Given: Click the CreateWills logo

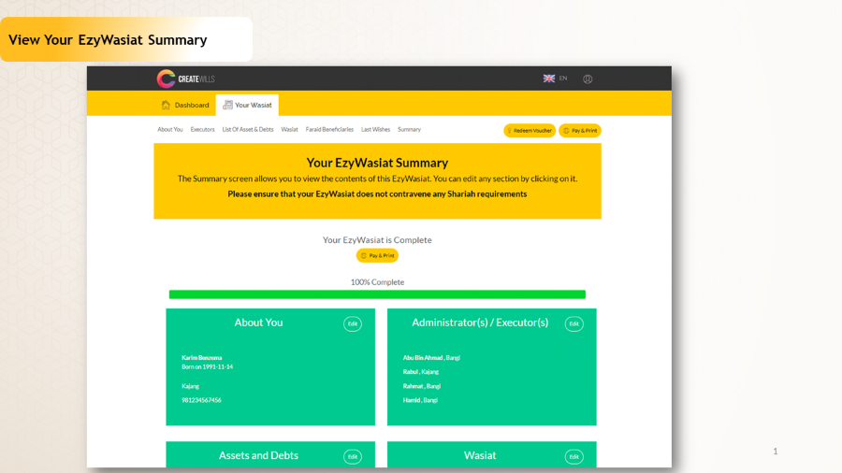Looking at the screenshot, I should 186,79.
